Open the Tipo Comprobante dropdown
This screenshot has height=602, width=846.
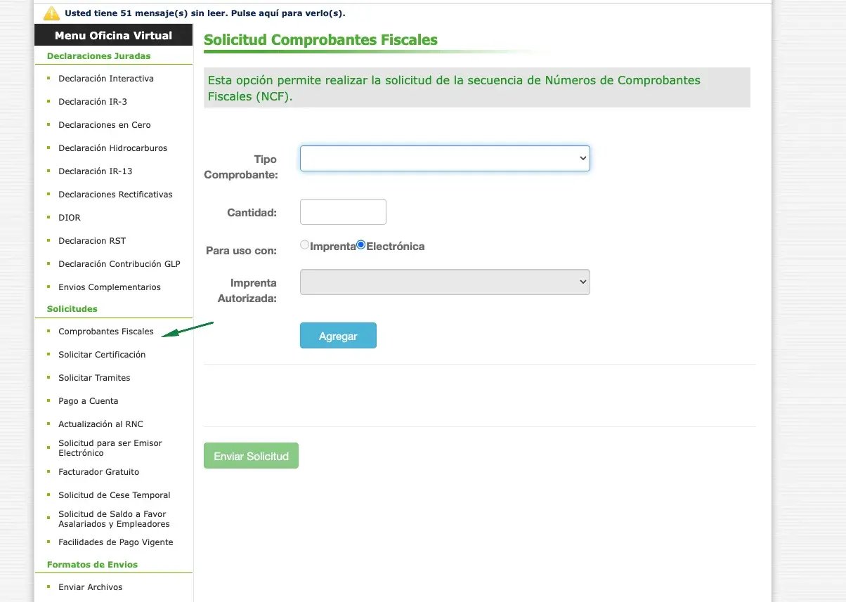[x=445, y=159]
